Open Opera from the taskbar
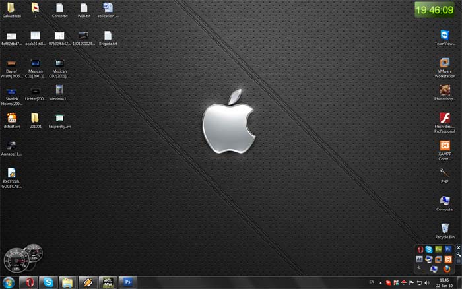 tap(28, 283)
